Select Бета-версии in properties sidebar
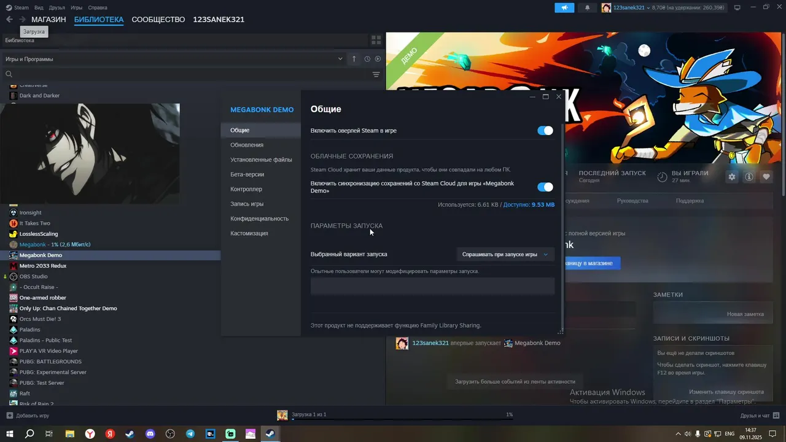Image resolution: width=786 pixels, height=442 pixels. [247, 174]
